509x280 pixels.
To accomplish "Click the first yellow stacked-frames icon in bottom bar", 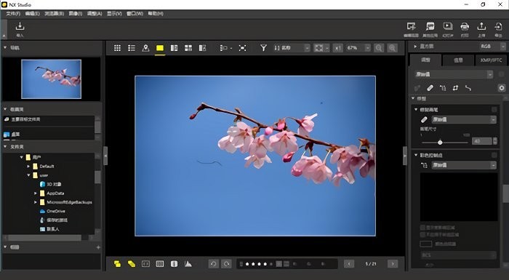I will [x=118, y=264].
